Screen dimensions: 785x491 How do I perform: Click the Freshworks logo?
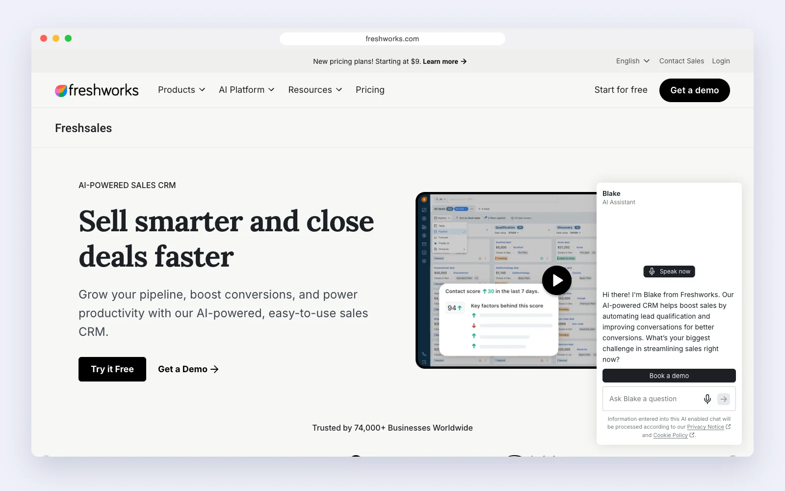(x=97, y=90)
